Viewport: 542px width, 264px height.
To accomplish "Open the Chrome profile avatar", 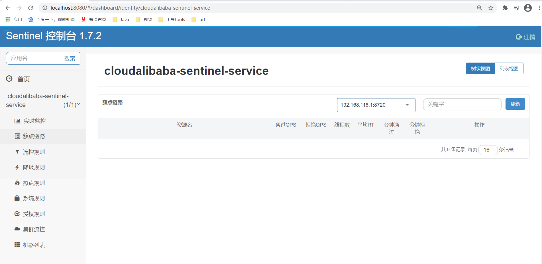I will click(x=528, y=8).
